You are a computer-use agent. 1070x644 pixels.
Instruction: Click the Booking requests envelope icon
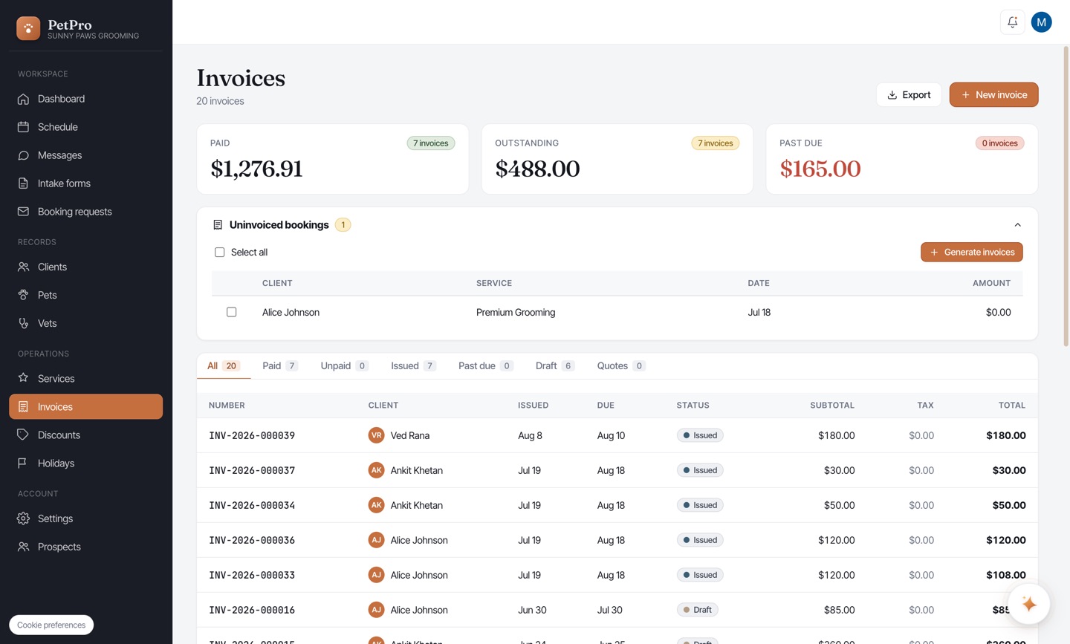24,212
